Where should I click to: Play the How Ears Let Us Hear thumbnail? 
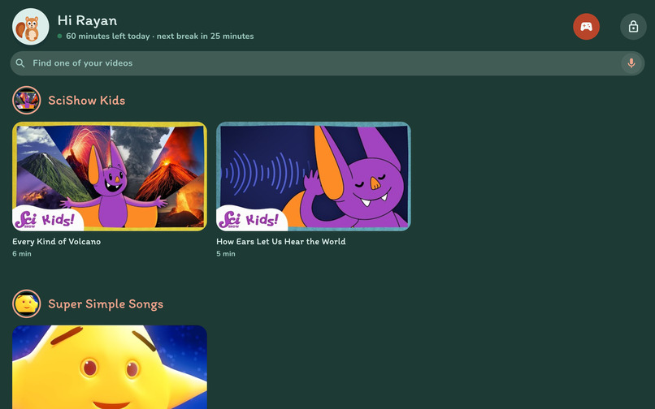[314, 177]
